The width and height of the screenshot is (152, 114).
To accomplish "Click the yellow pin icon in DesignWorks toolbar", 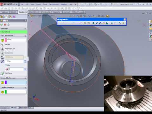I will coord(123,23).
